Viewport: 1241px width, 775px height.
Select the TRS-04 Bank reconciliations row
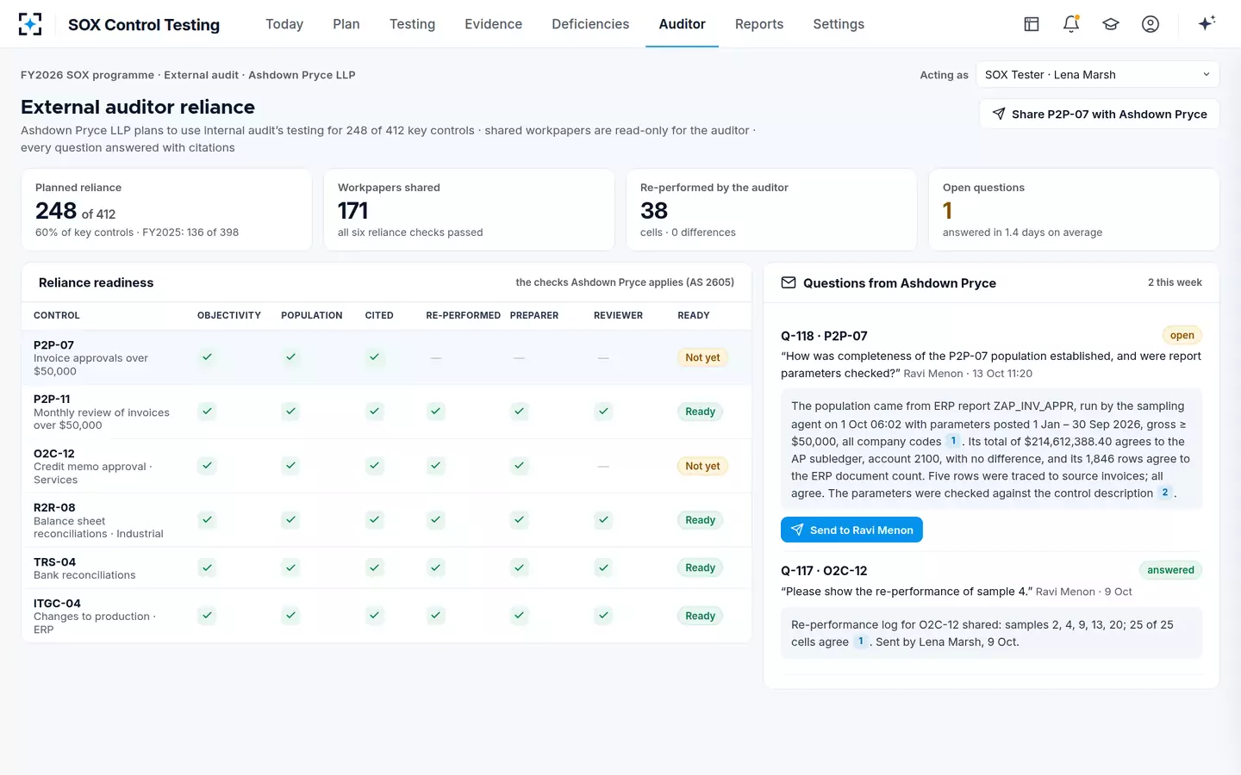tap(386, 567)
